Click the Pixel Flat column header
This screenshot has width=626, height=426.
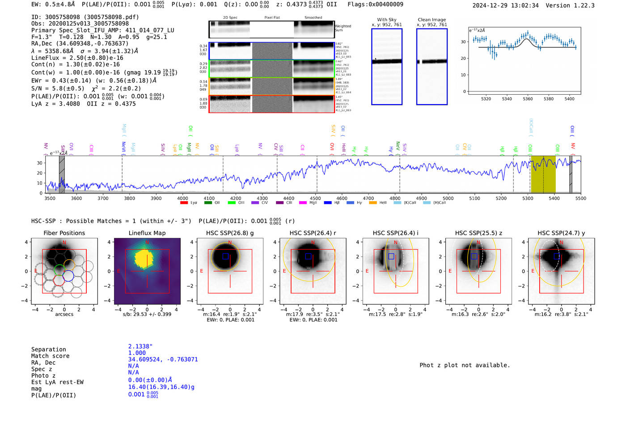pyautogui.click(x=272, y=18)
